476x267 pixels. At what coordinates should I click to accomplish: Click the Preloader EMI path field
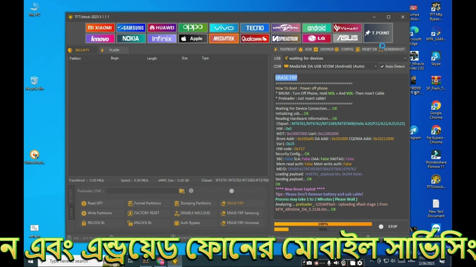tap(141, 191)
